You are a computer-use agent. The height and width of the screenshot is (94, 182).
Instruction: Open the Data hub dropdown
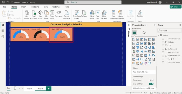click(x=40, y=15)
